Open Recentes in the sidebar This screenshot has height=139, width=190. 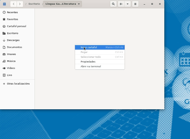(x=12, y=12)
